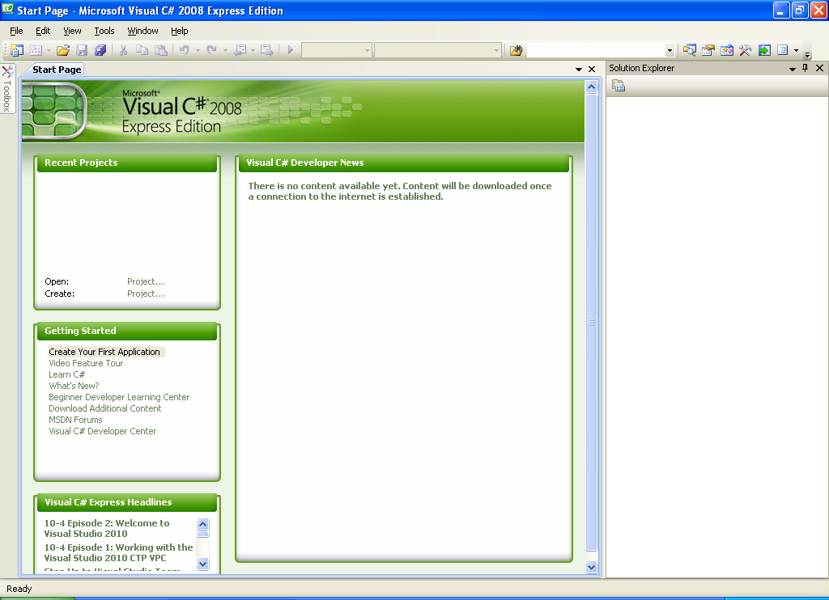
Task: Open the Edit menu
Action: coord(43,31)
